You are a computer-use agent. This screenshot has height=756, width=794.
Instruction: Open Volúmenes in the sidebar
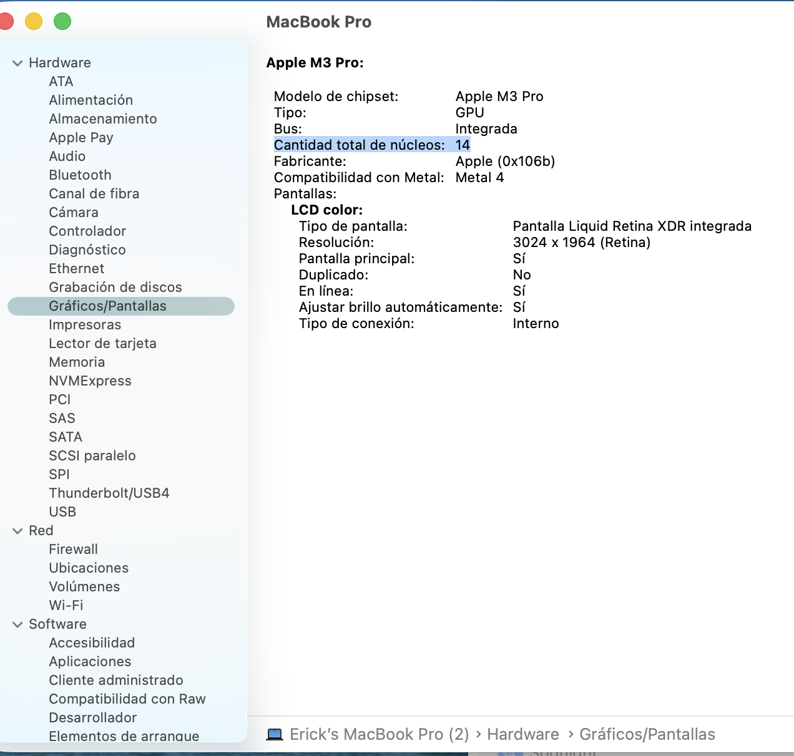click(84, 587)
